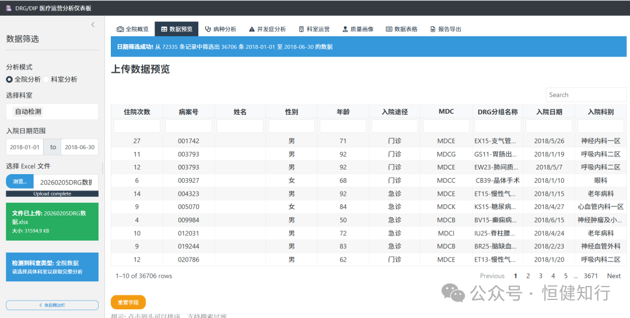Screen dimensions: 630x318
Task: Click the CB39-晶体手术 DRG cell
Action: pos(498,181)
